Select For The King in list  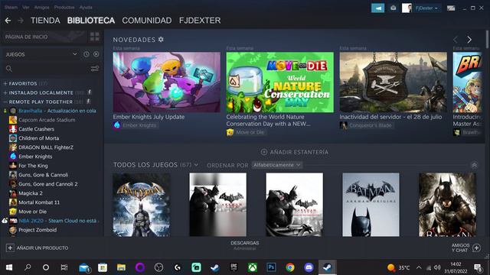pos(33,166)
